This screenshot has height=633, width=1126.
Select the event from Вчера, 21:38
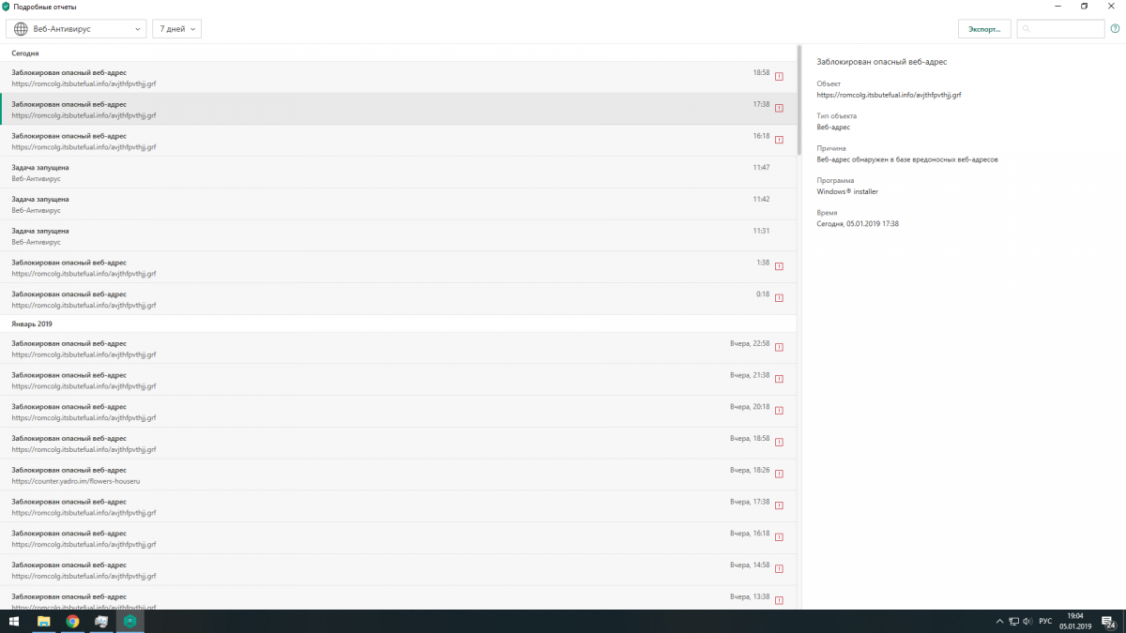(398, 381)
